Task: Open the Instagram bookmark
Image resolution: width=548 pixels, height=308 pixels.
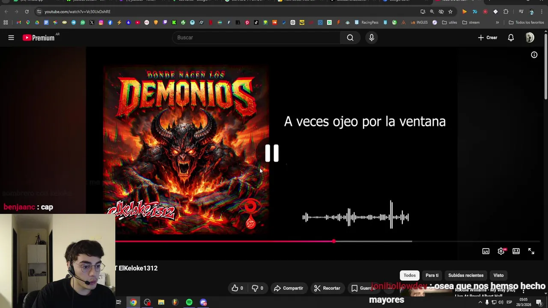Action: (101, 22)
